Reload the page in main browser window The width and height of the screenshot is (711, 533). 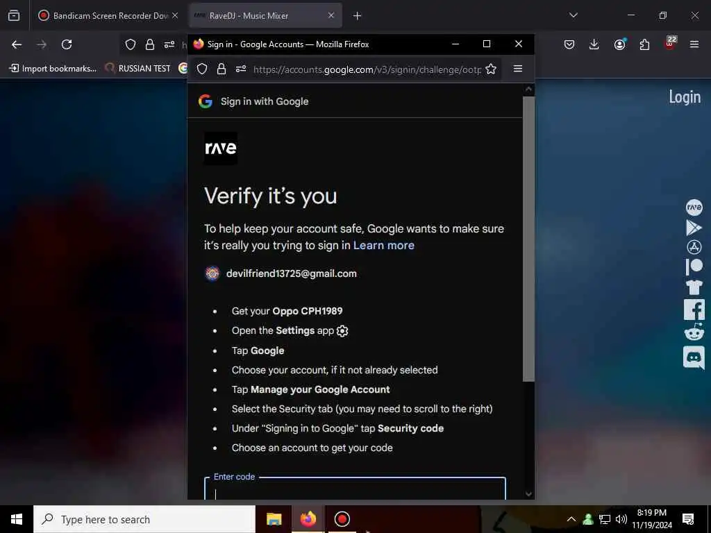pyautogui.click(x=67, y=44)
